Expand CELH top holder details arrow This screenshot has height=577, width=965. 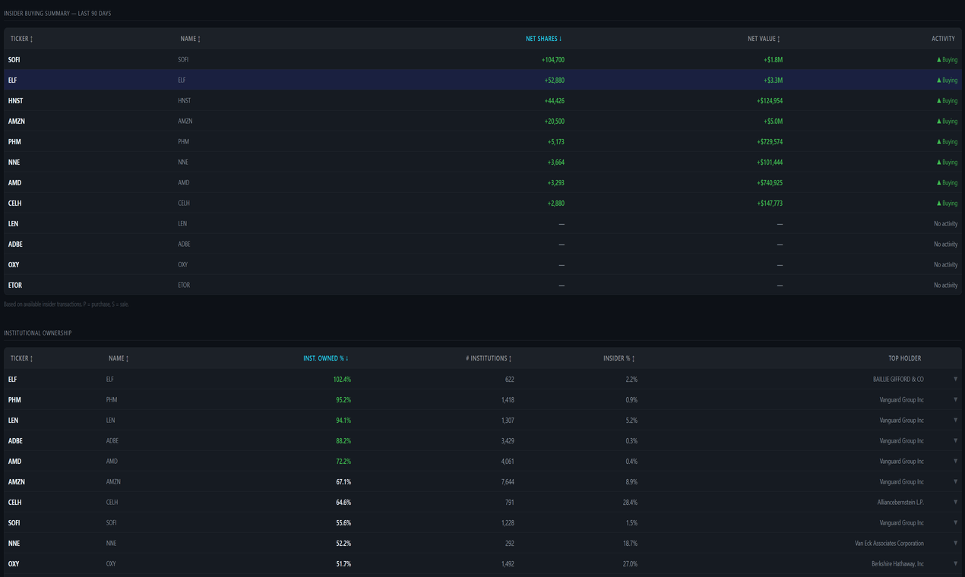point(955,502)
